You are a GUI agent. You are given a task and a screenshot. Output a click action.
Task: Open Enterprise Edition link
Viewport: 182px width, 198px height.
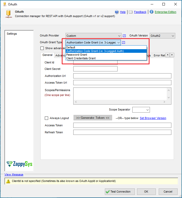pos(165,12)
